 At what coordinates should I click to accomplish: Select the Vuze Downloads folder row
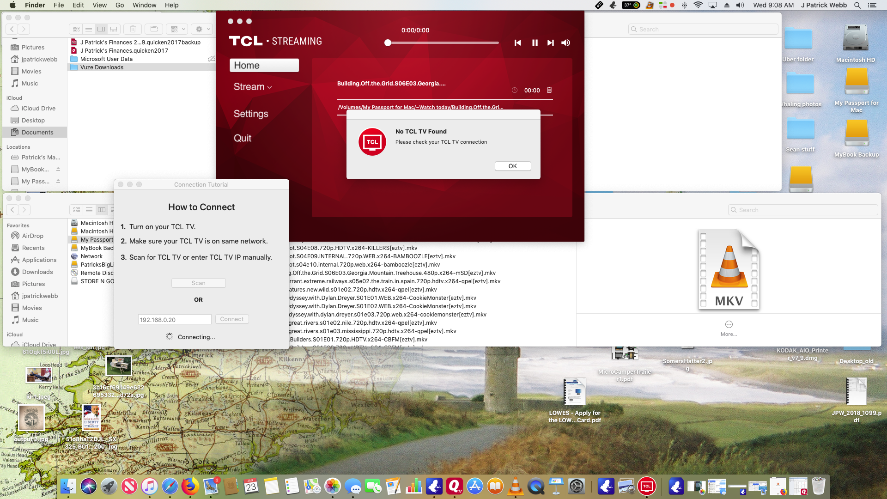coord(142,67)
